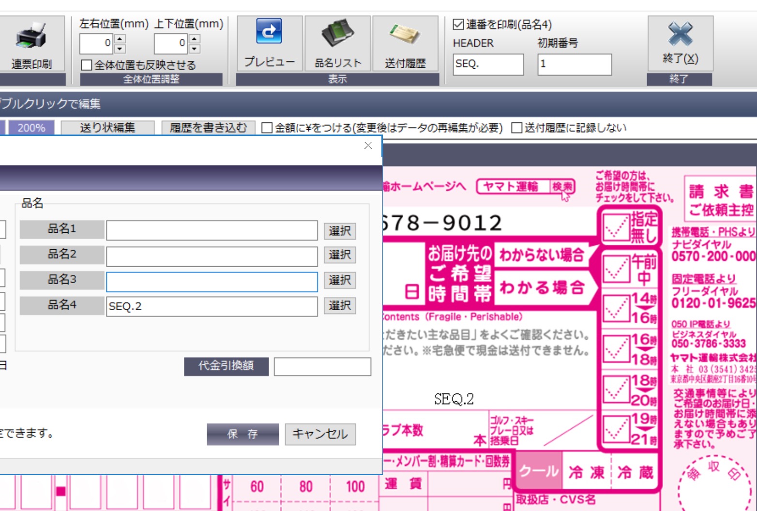Click the 冷凍 option on waybill

pyautogui.click(x=587, y=472)
